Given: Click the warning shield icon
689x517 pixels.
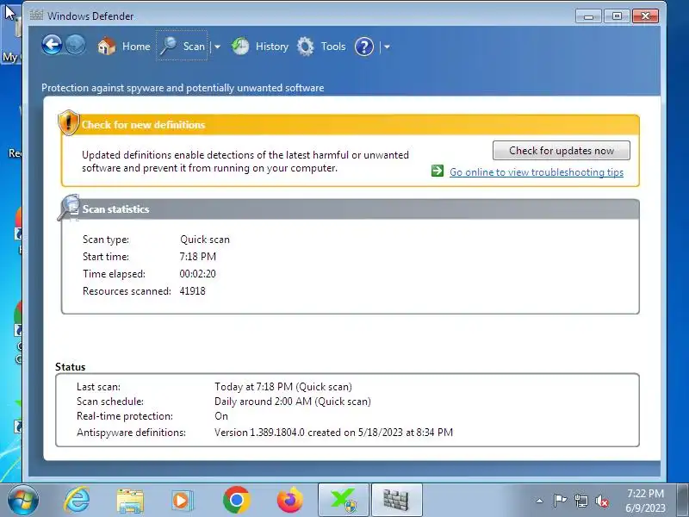Looking at the screenshot, I should [x=69, y=122].
